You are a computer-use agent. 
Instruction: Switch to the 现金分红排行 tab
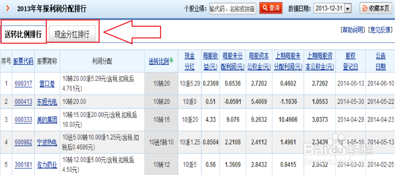point(72,34)
